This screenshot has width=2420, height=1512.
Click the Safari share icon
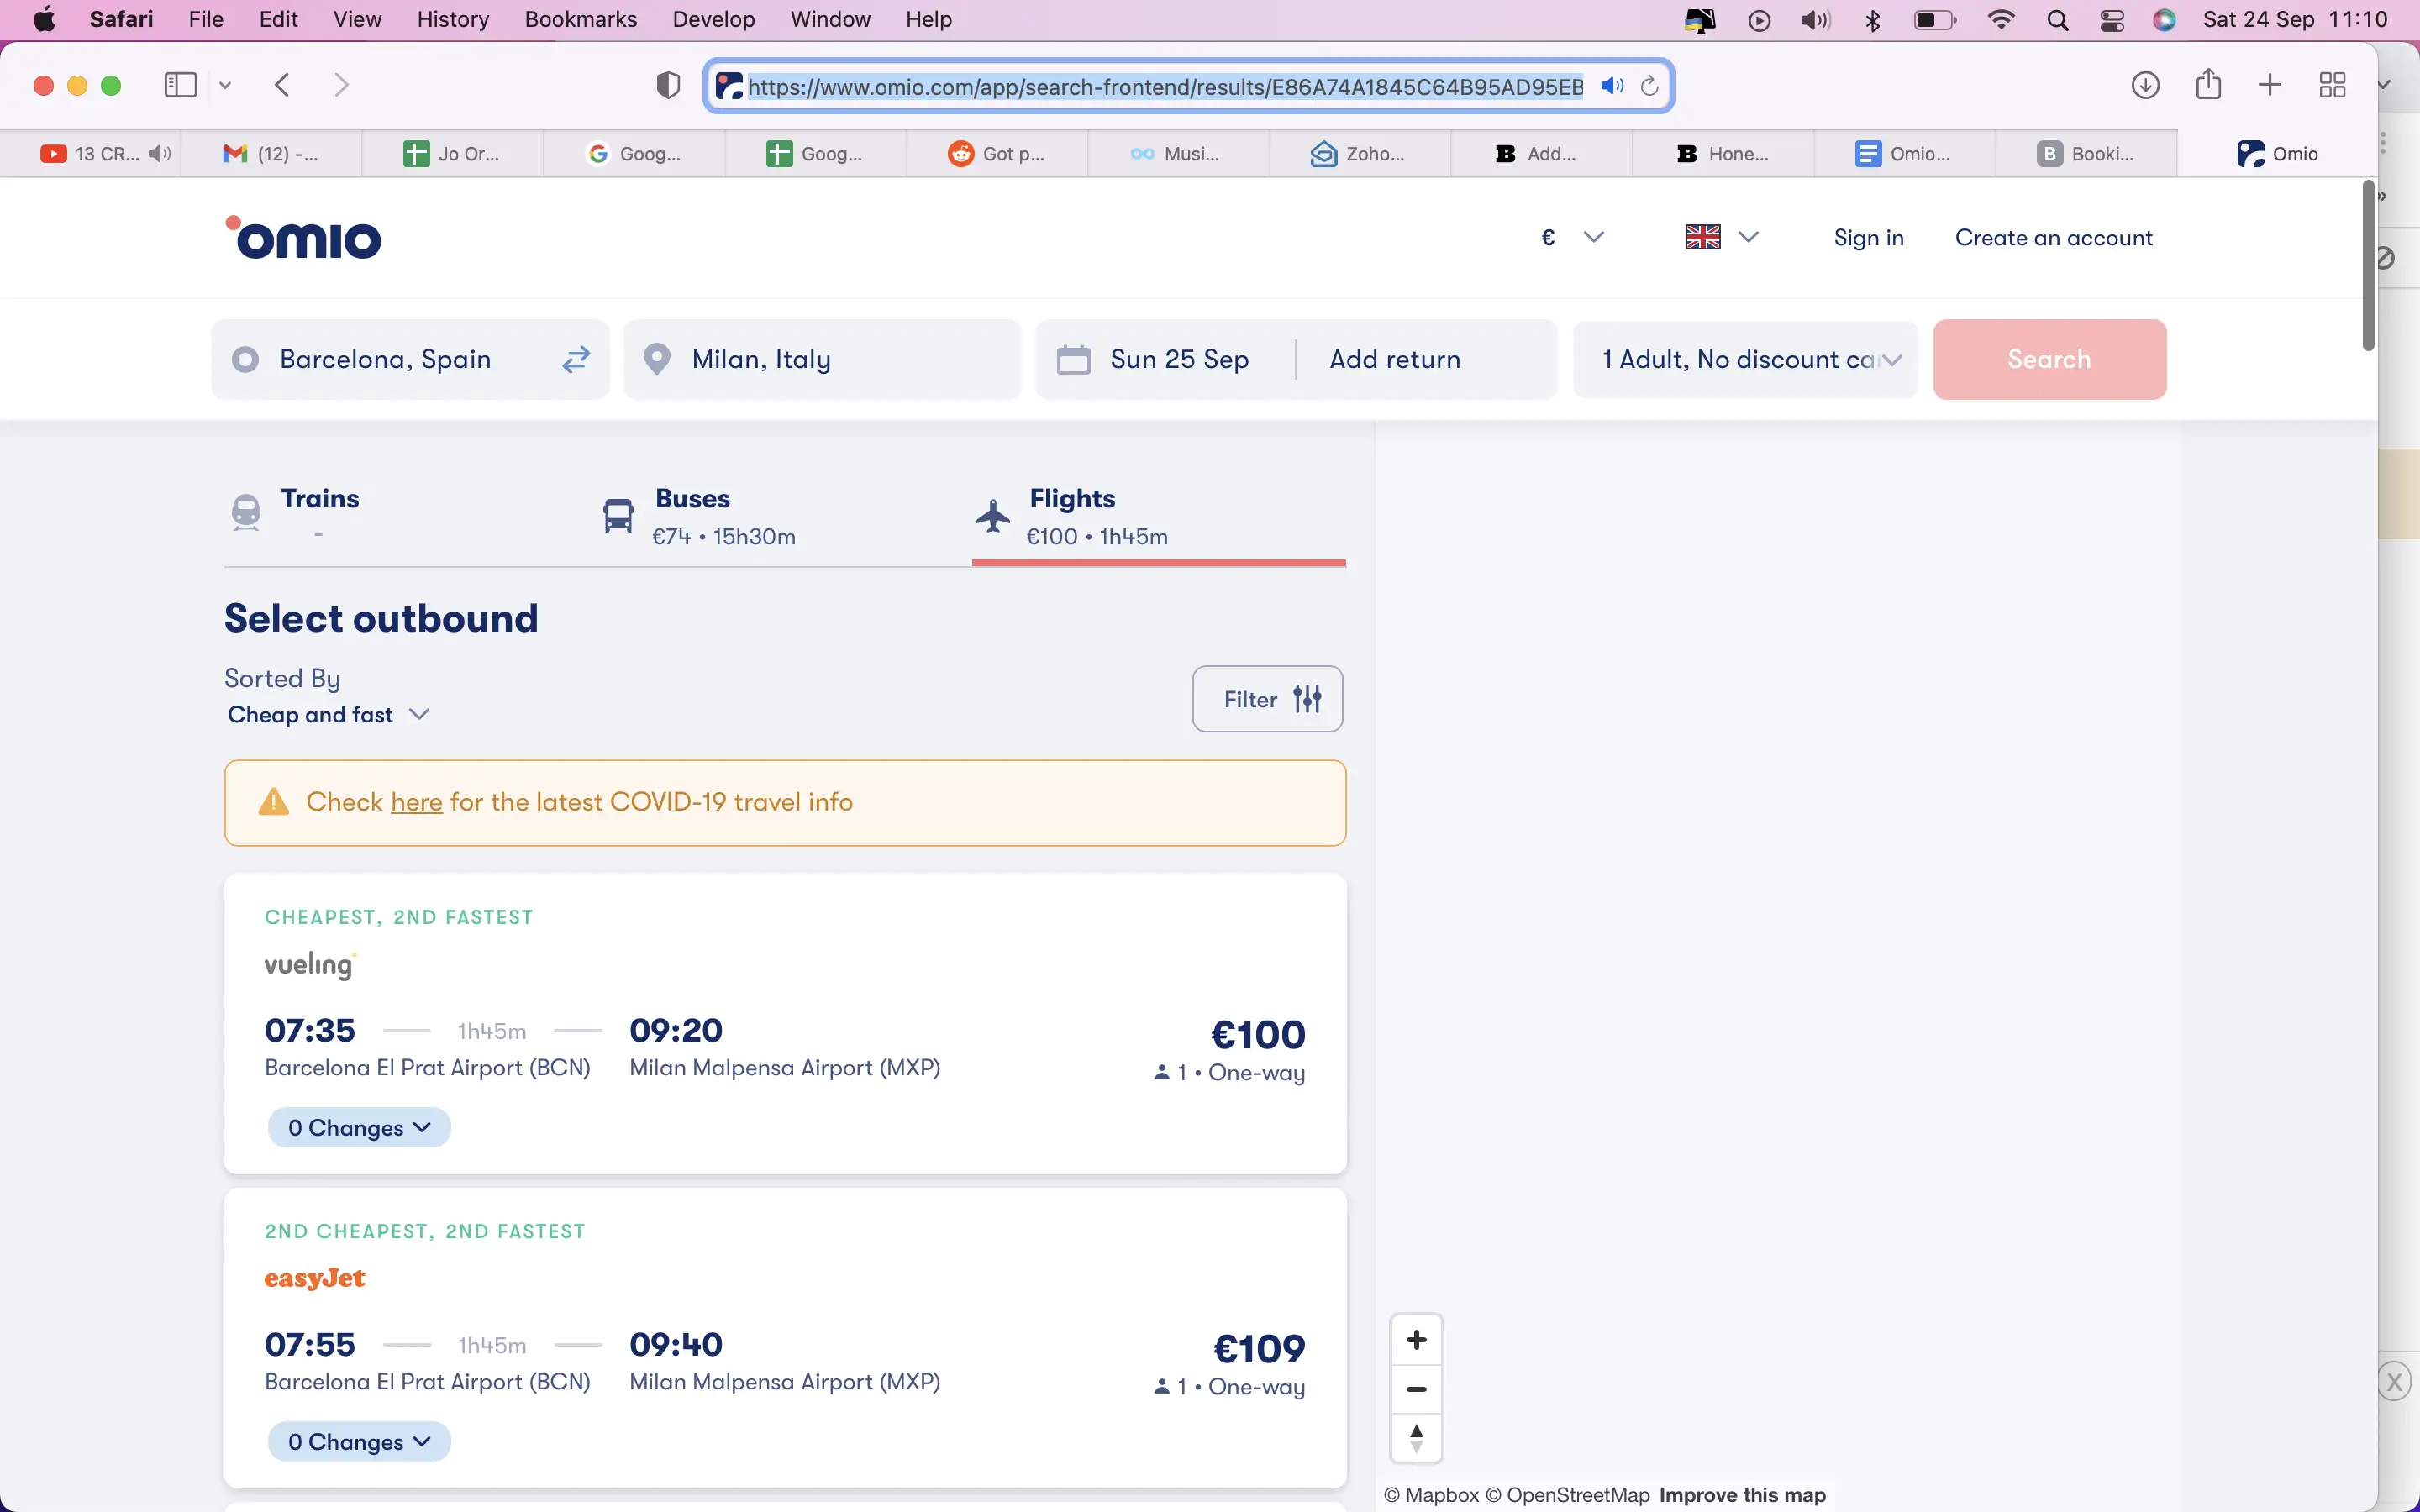tap(2208, 85)
